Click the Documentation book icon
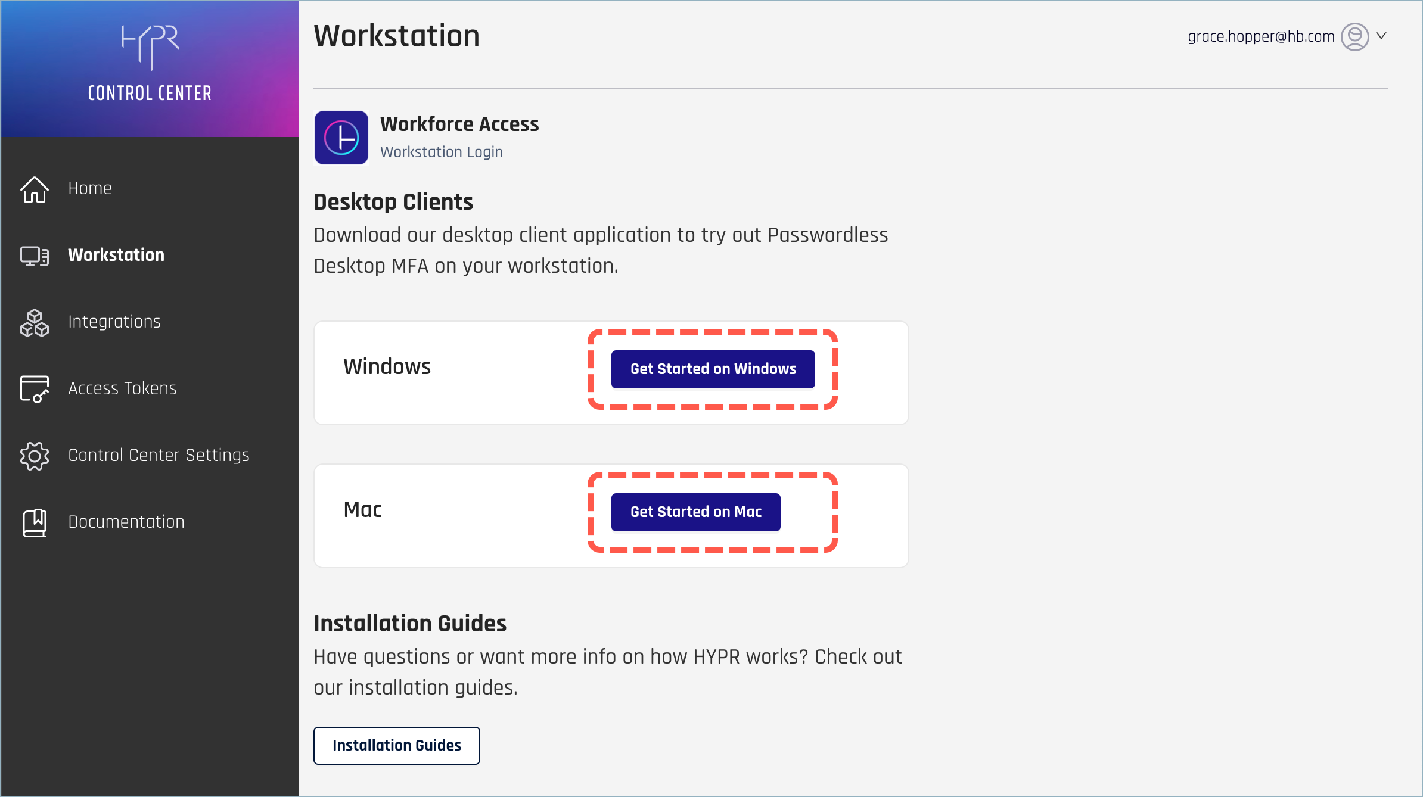This screenshot has width=1423, height=797. click(35, 522)
